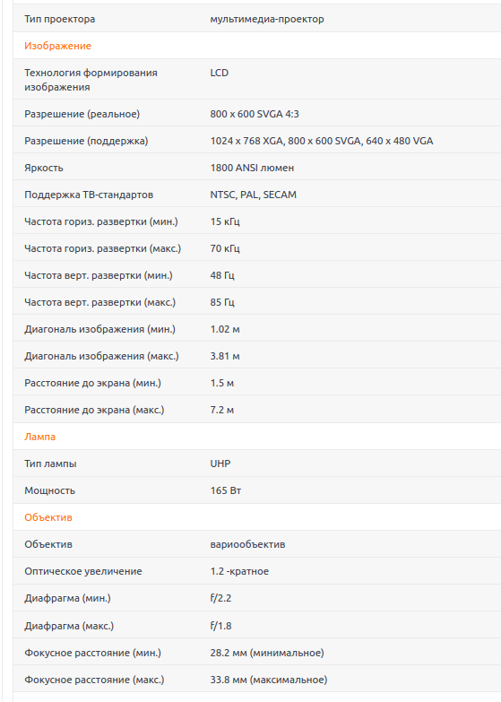
Task: Select the 70 кГц value
Action: coord(225,248)
